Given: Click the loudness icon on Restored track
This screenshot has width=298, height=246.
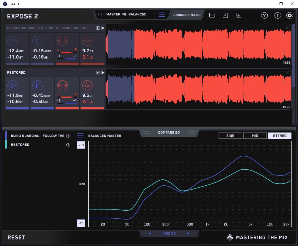Looking at the screenshot, I should (12, 85).
